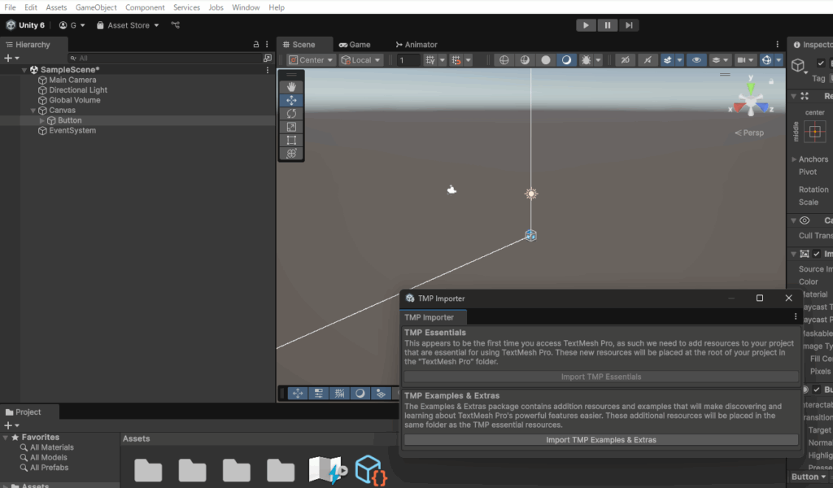Select the Rotate tool
833x488 pixels.
(x=291, y=114)
